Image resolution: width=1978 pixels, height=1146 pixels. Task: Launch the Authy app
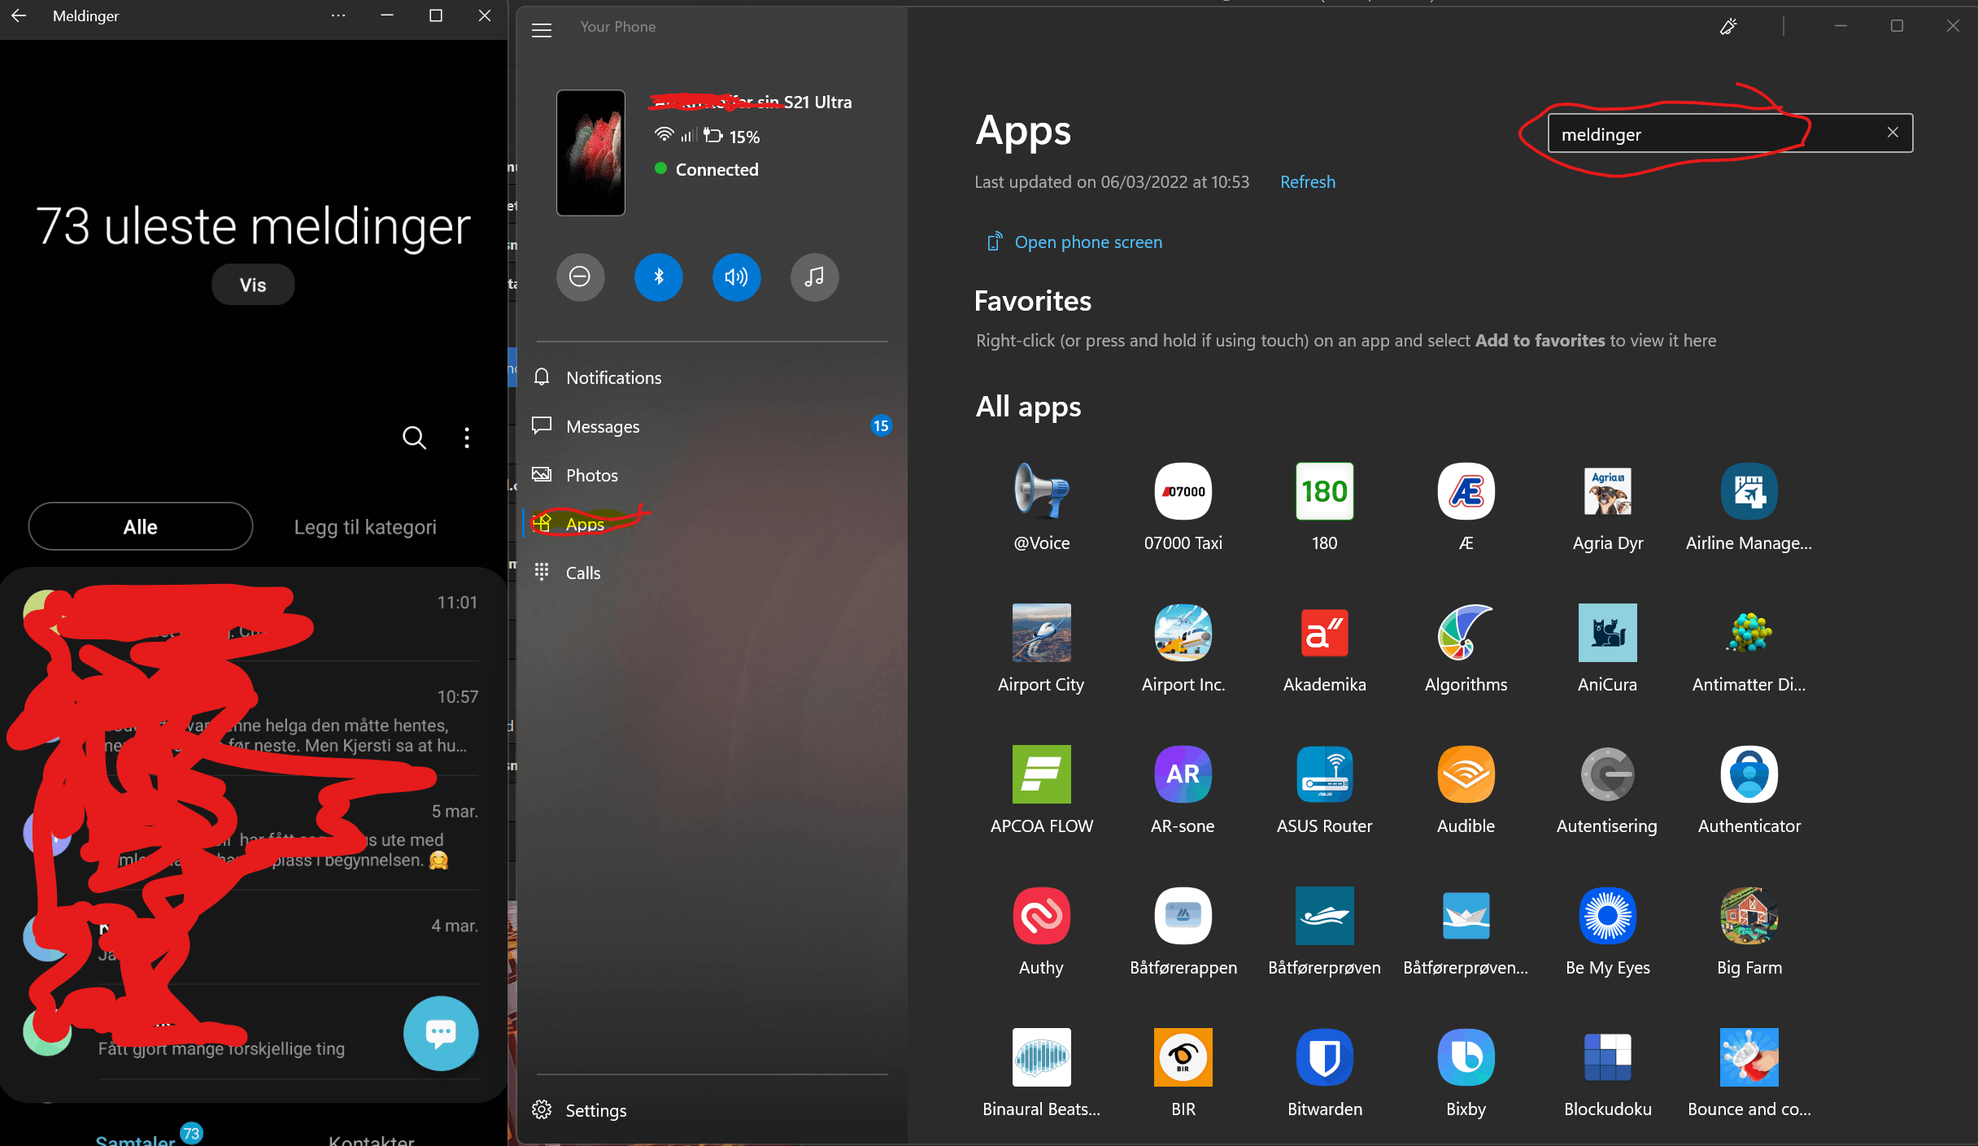tap(1041, 916)
